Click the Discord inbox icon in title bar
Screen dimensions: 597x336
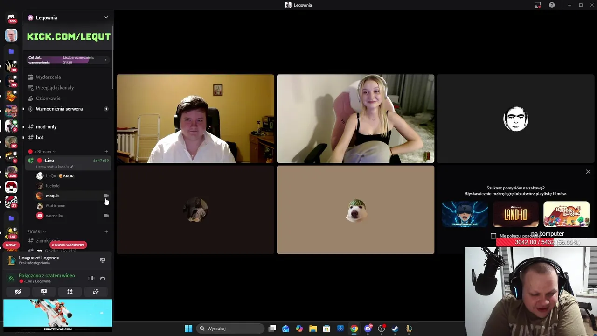click(x=537, y=5)
